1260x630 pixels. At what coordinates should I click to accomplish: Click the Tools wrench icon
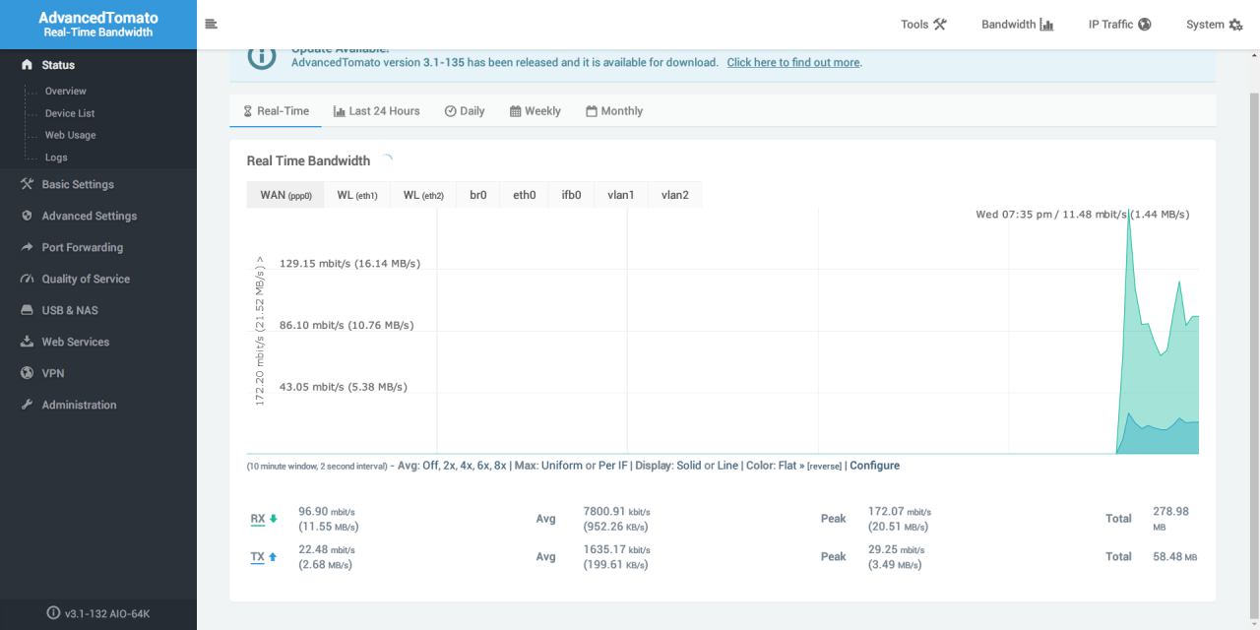tap(940, 24)
